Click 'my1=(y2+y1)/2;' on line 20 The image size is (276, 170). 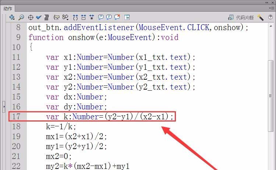point(77,146)
